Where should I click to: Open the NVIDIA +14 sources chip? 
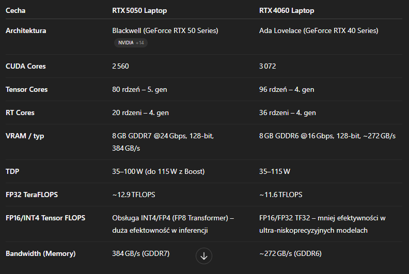click(x=131, y=43)
